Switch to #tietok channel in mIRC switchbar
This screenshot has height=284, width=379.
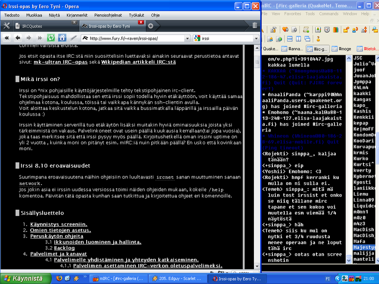[x=368, y=49]
